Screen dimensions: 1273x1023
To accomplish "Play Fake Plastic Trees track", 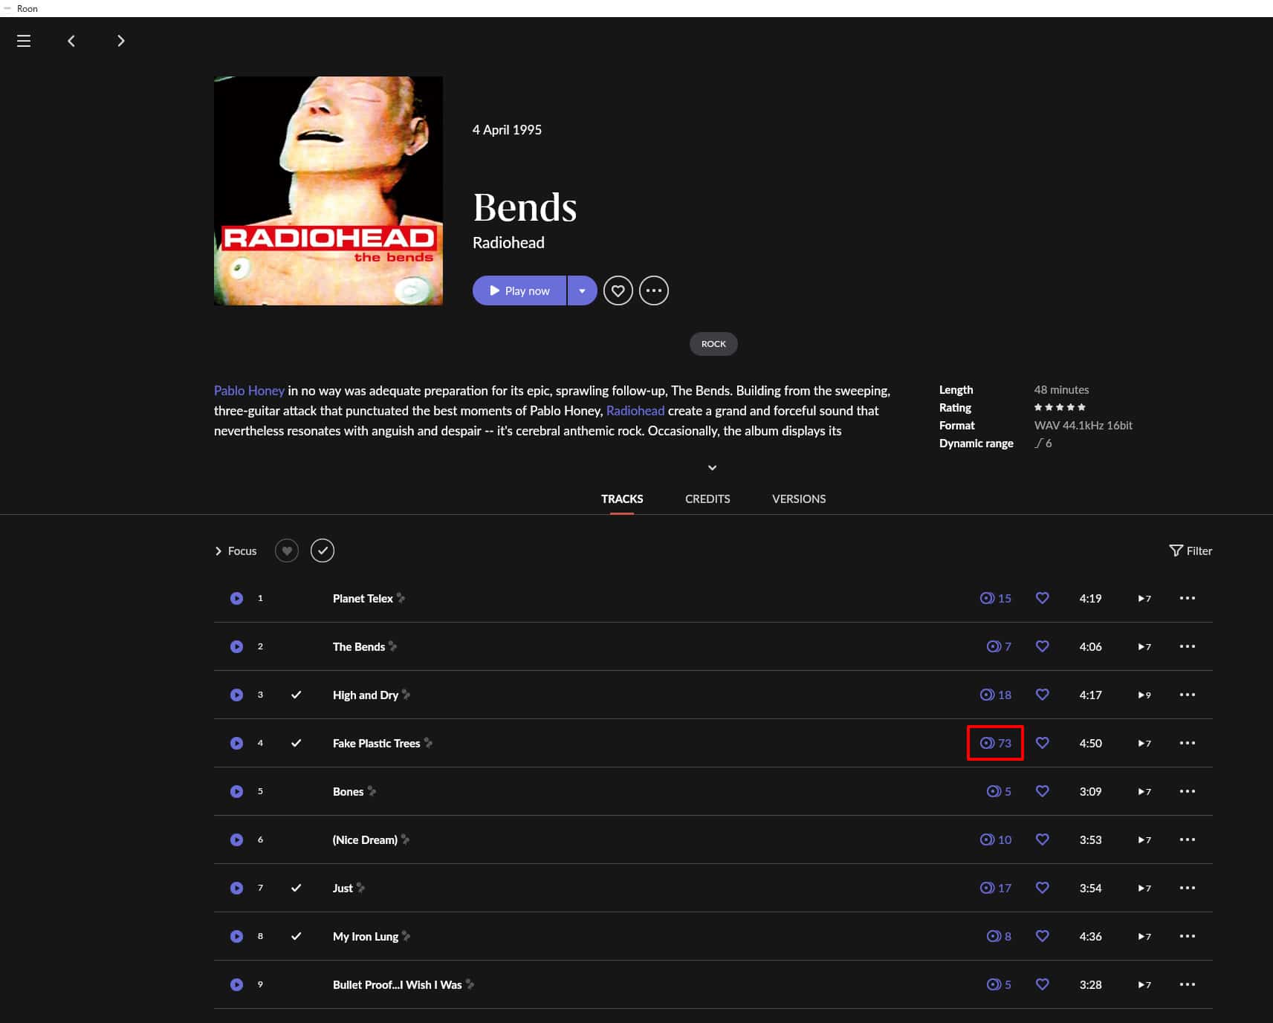I will tap(236, 743).
